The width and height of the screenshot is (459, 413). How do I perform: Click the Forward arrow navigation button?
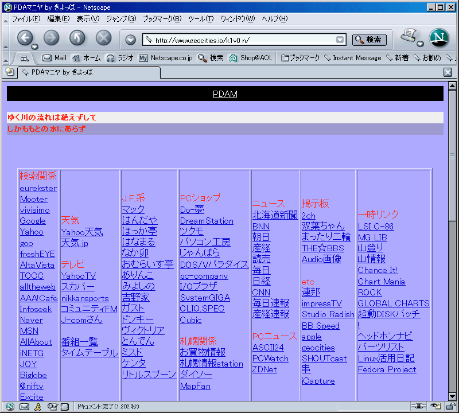51,38
